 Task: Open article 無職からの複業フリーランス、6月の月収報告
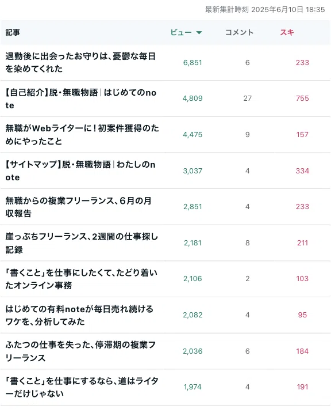[78, 207]
